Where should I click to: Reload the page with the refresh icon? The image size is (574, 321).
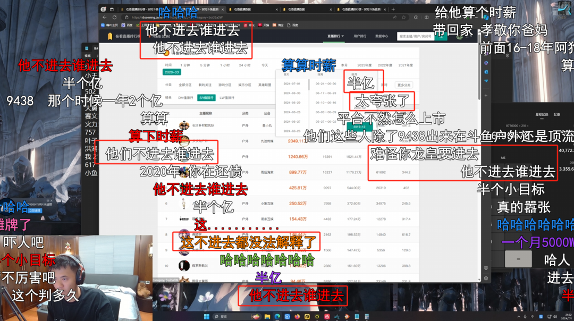[115, 17]
